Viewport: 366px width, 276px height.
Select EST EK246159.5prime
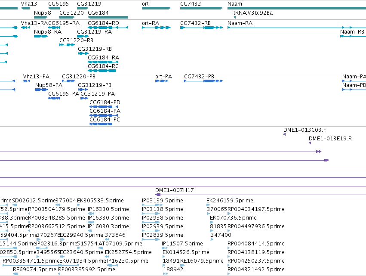pos(208,205)
